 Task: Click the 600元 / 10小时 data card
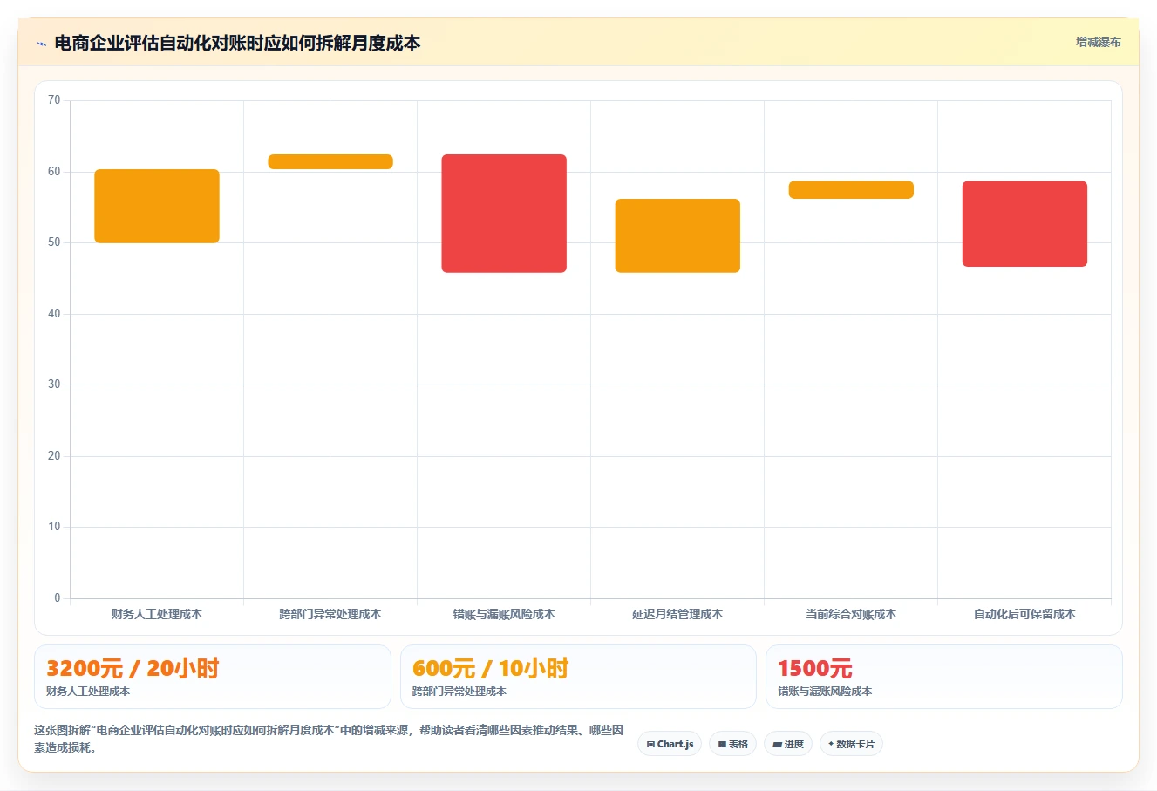tap(578, 677)
